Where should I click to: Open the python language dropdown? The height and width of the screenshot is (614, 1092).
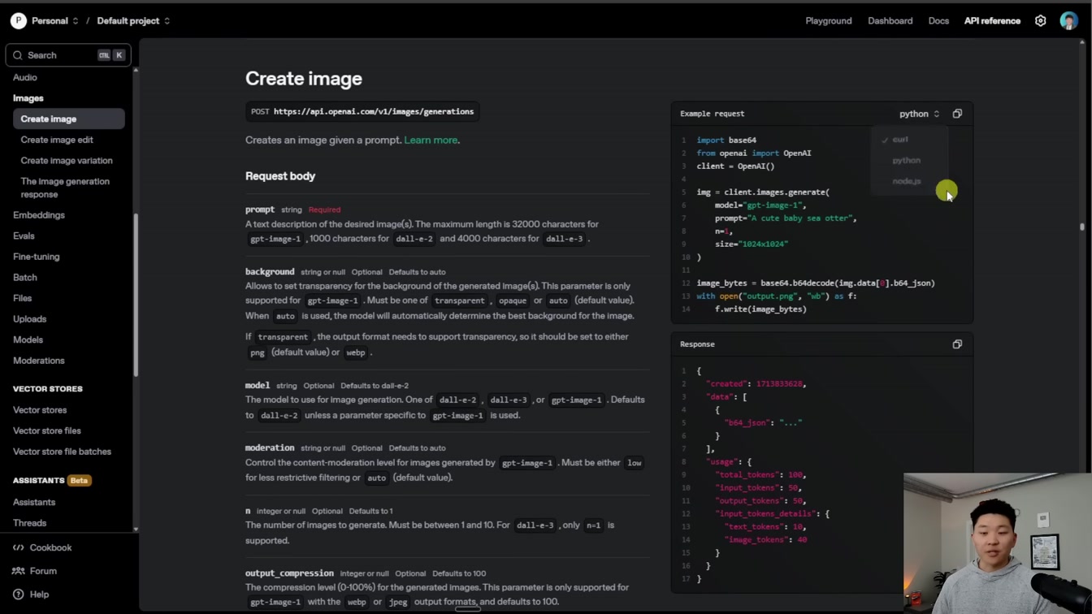click(x=919, y=114)
